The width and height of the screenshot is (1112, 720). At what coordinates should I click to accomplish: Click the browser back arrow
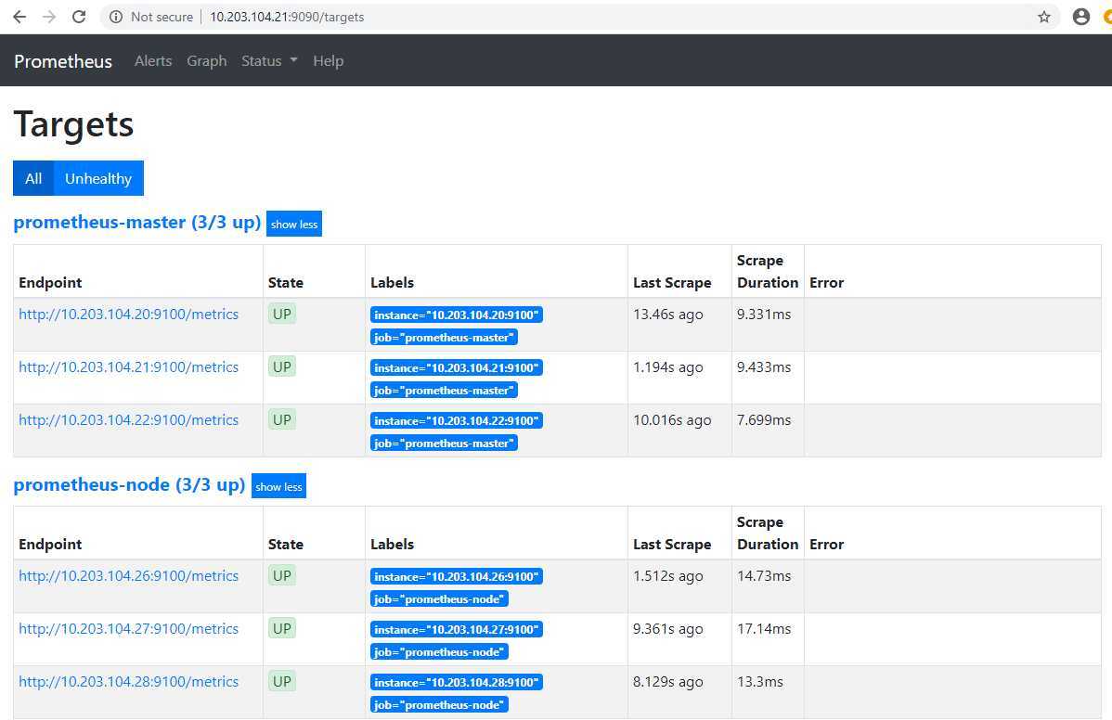pos(19,17)
